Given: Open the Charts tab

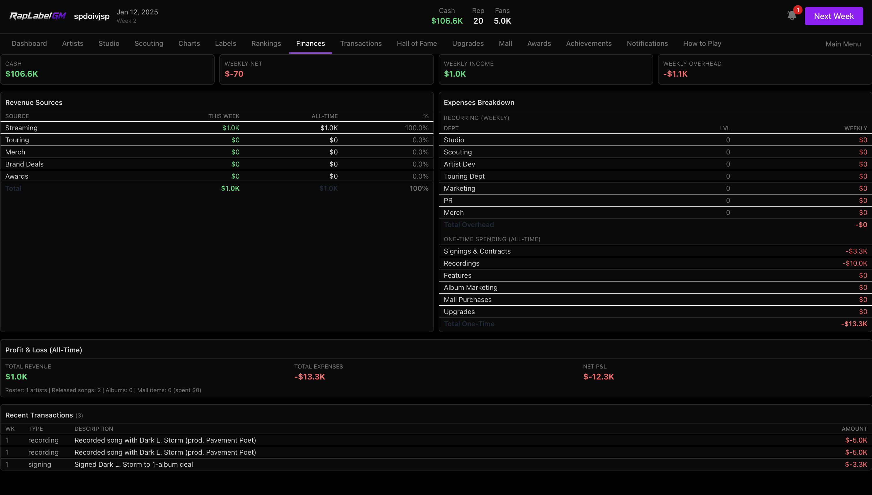Looking at the screenshot, I should coord(189,44).
